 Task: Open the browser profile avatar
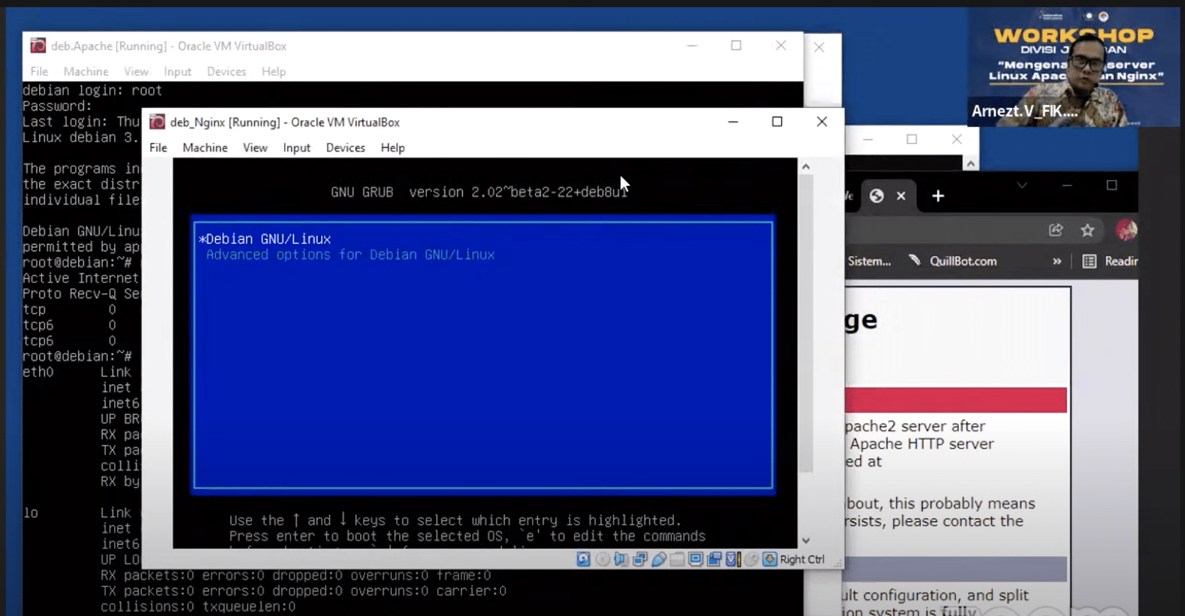point(1126,230)
